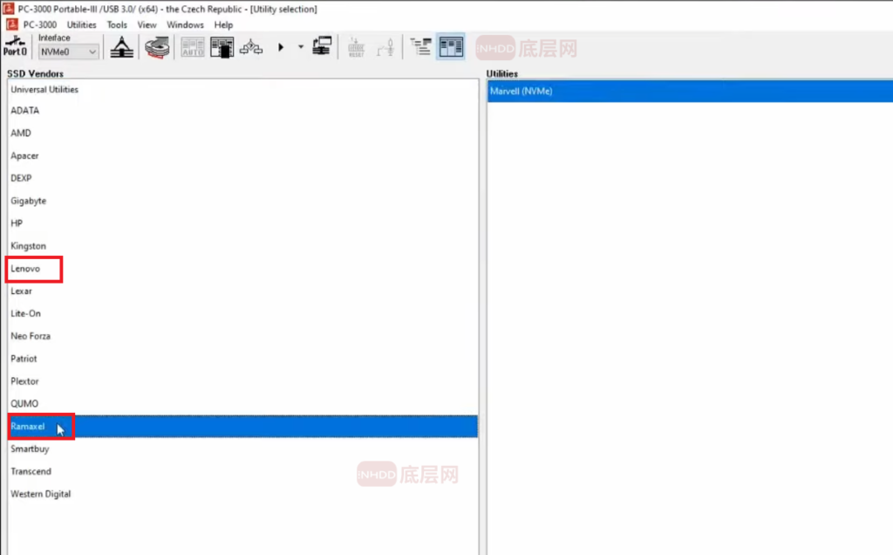This screenshot has height=555, width=893.
Task: Select HP vendor
Action: click(x=243, y=223)
